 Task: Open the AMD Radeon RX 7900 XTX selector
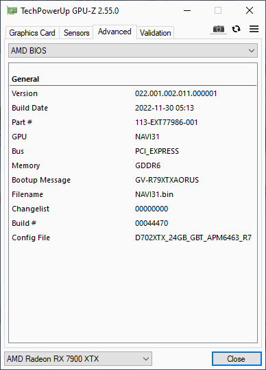pyautogui.click(x=78, y=358)
